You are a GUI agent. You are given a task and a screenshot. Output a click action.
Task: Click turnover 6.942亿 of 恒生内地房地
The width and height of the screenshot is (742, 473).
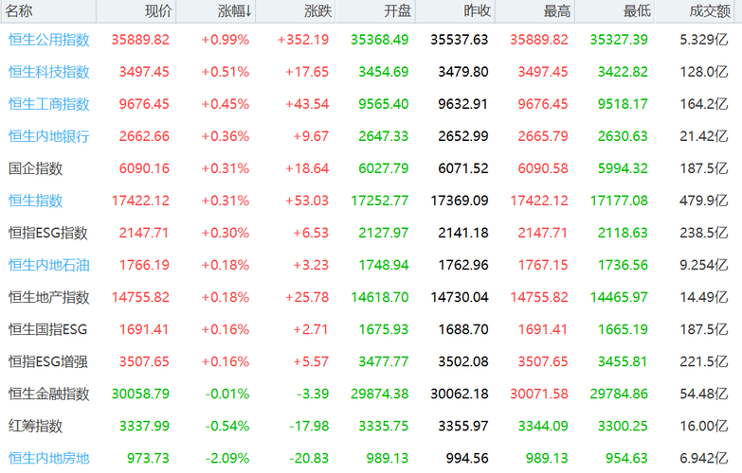(704, 458)
